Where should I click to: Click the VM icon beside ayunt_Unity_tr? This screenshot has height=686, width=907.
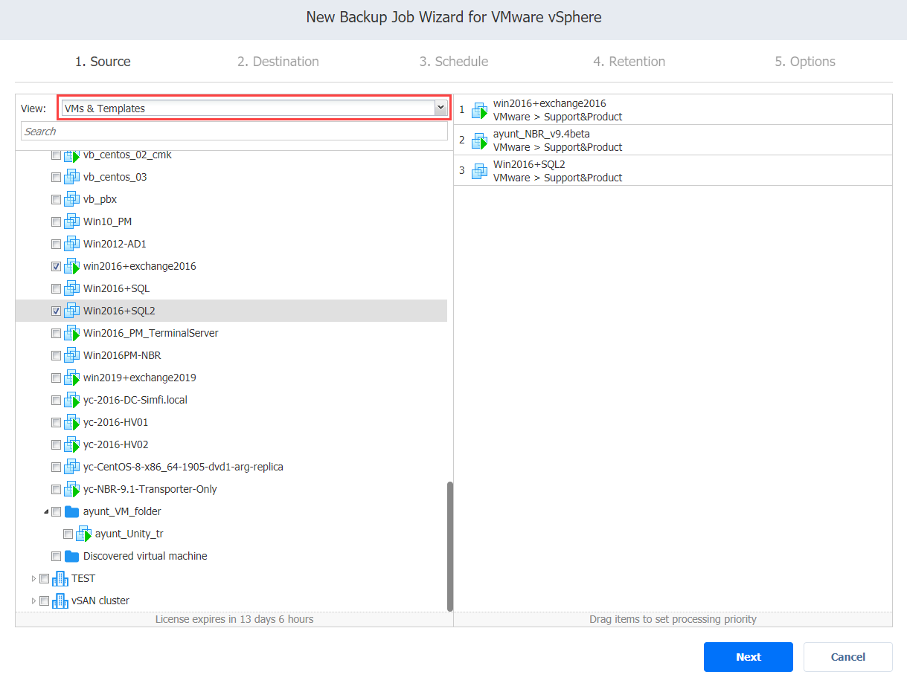(x=84, y=534)
